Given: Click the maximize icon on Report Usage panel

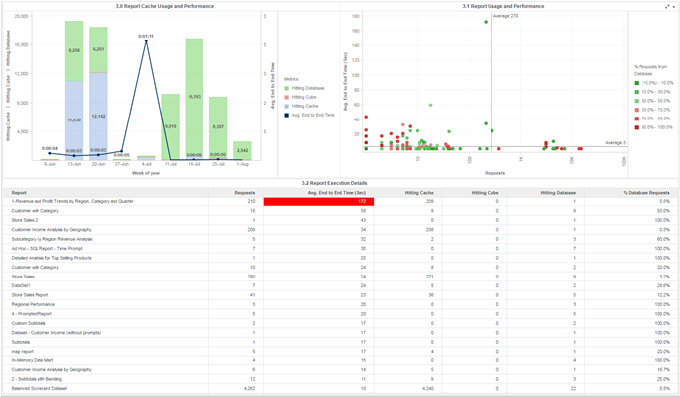Looking at the screenshot, I should point(667,6).
